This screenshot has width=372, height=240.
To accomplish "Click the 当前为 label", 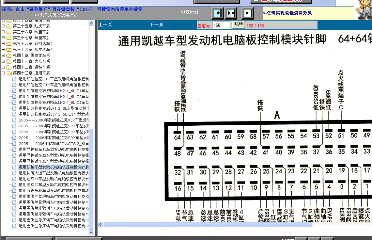I will point(204,26).
